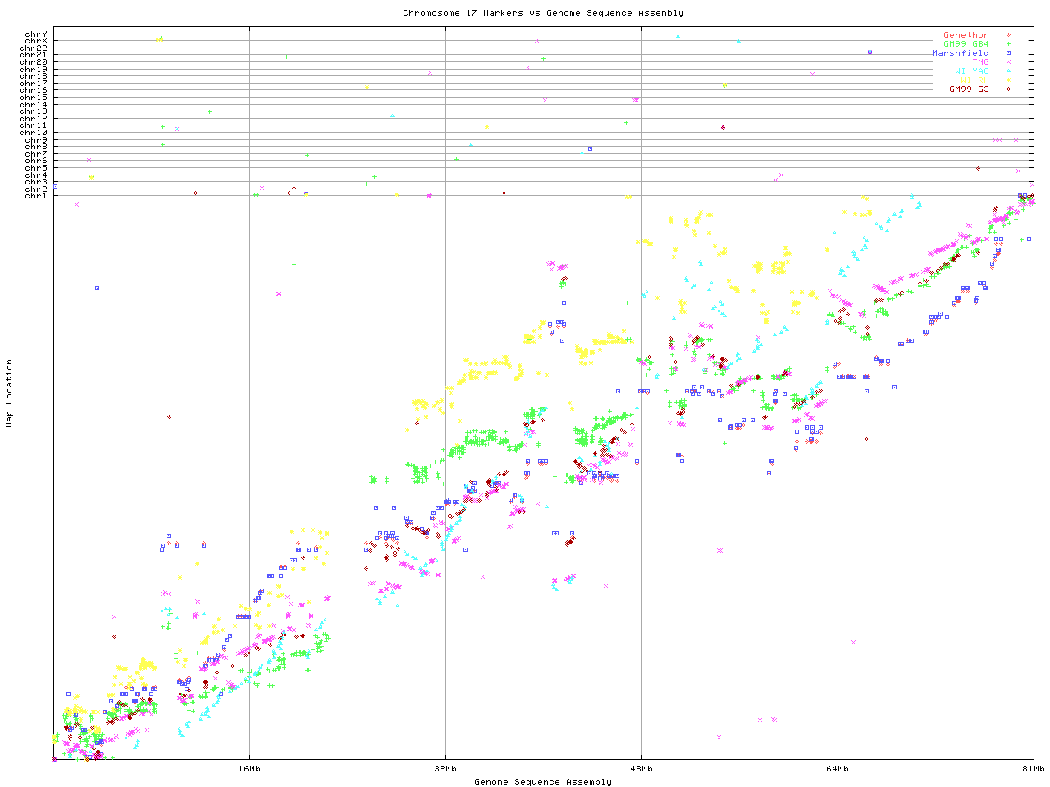
Task: Select the Genethon legend label
Action: [966, 35]
